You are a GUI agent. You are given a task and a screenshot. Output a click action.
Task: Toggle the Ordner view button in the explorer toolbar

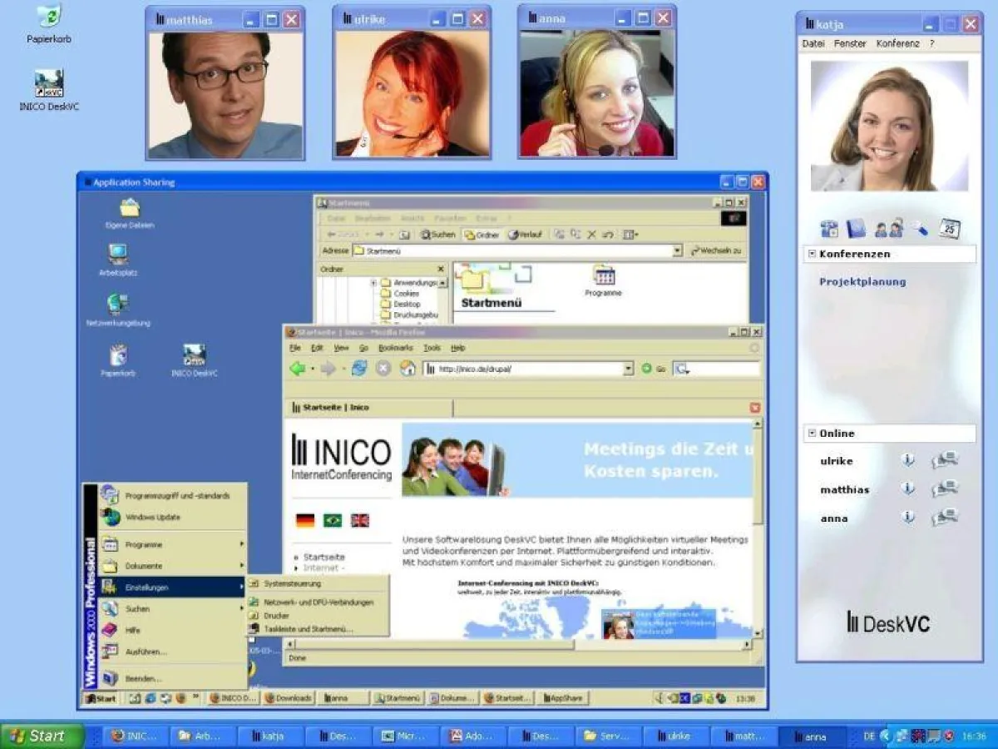pyautogui.click(x=479, y=234)
